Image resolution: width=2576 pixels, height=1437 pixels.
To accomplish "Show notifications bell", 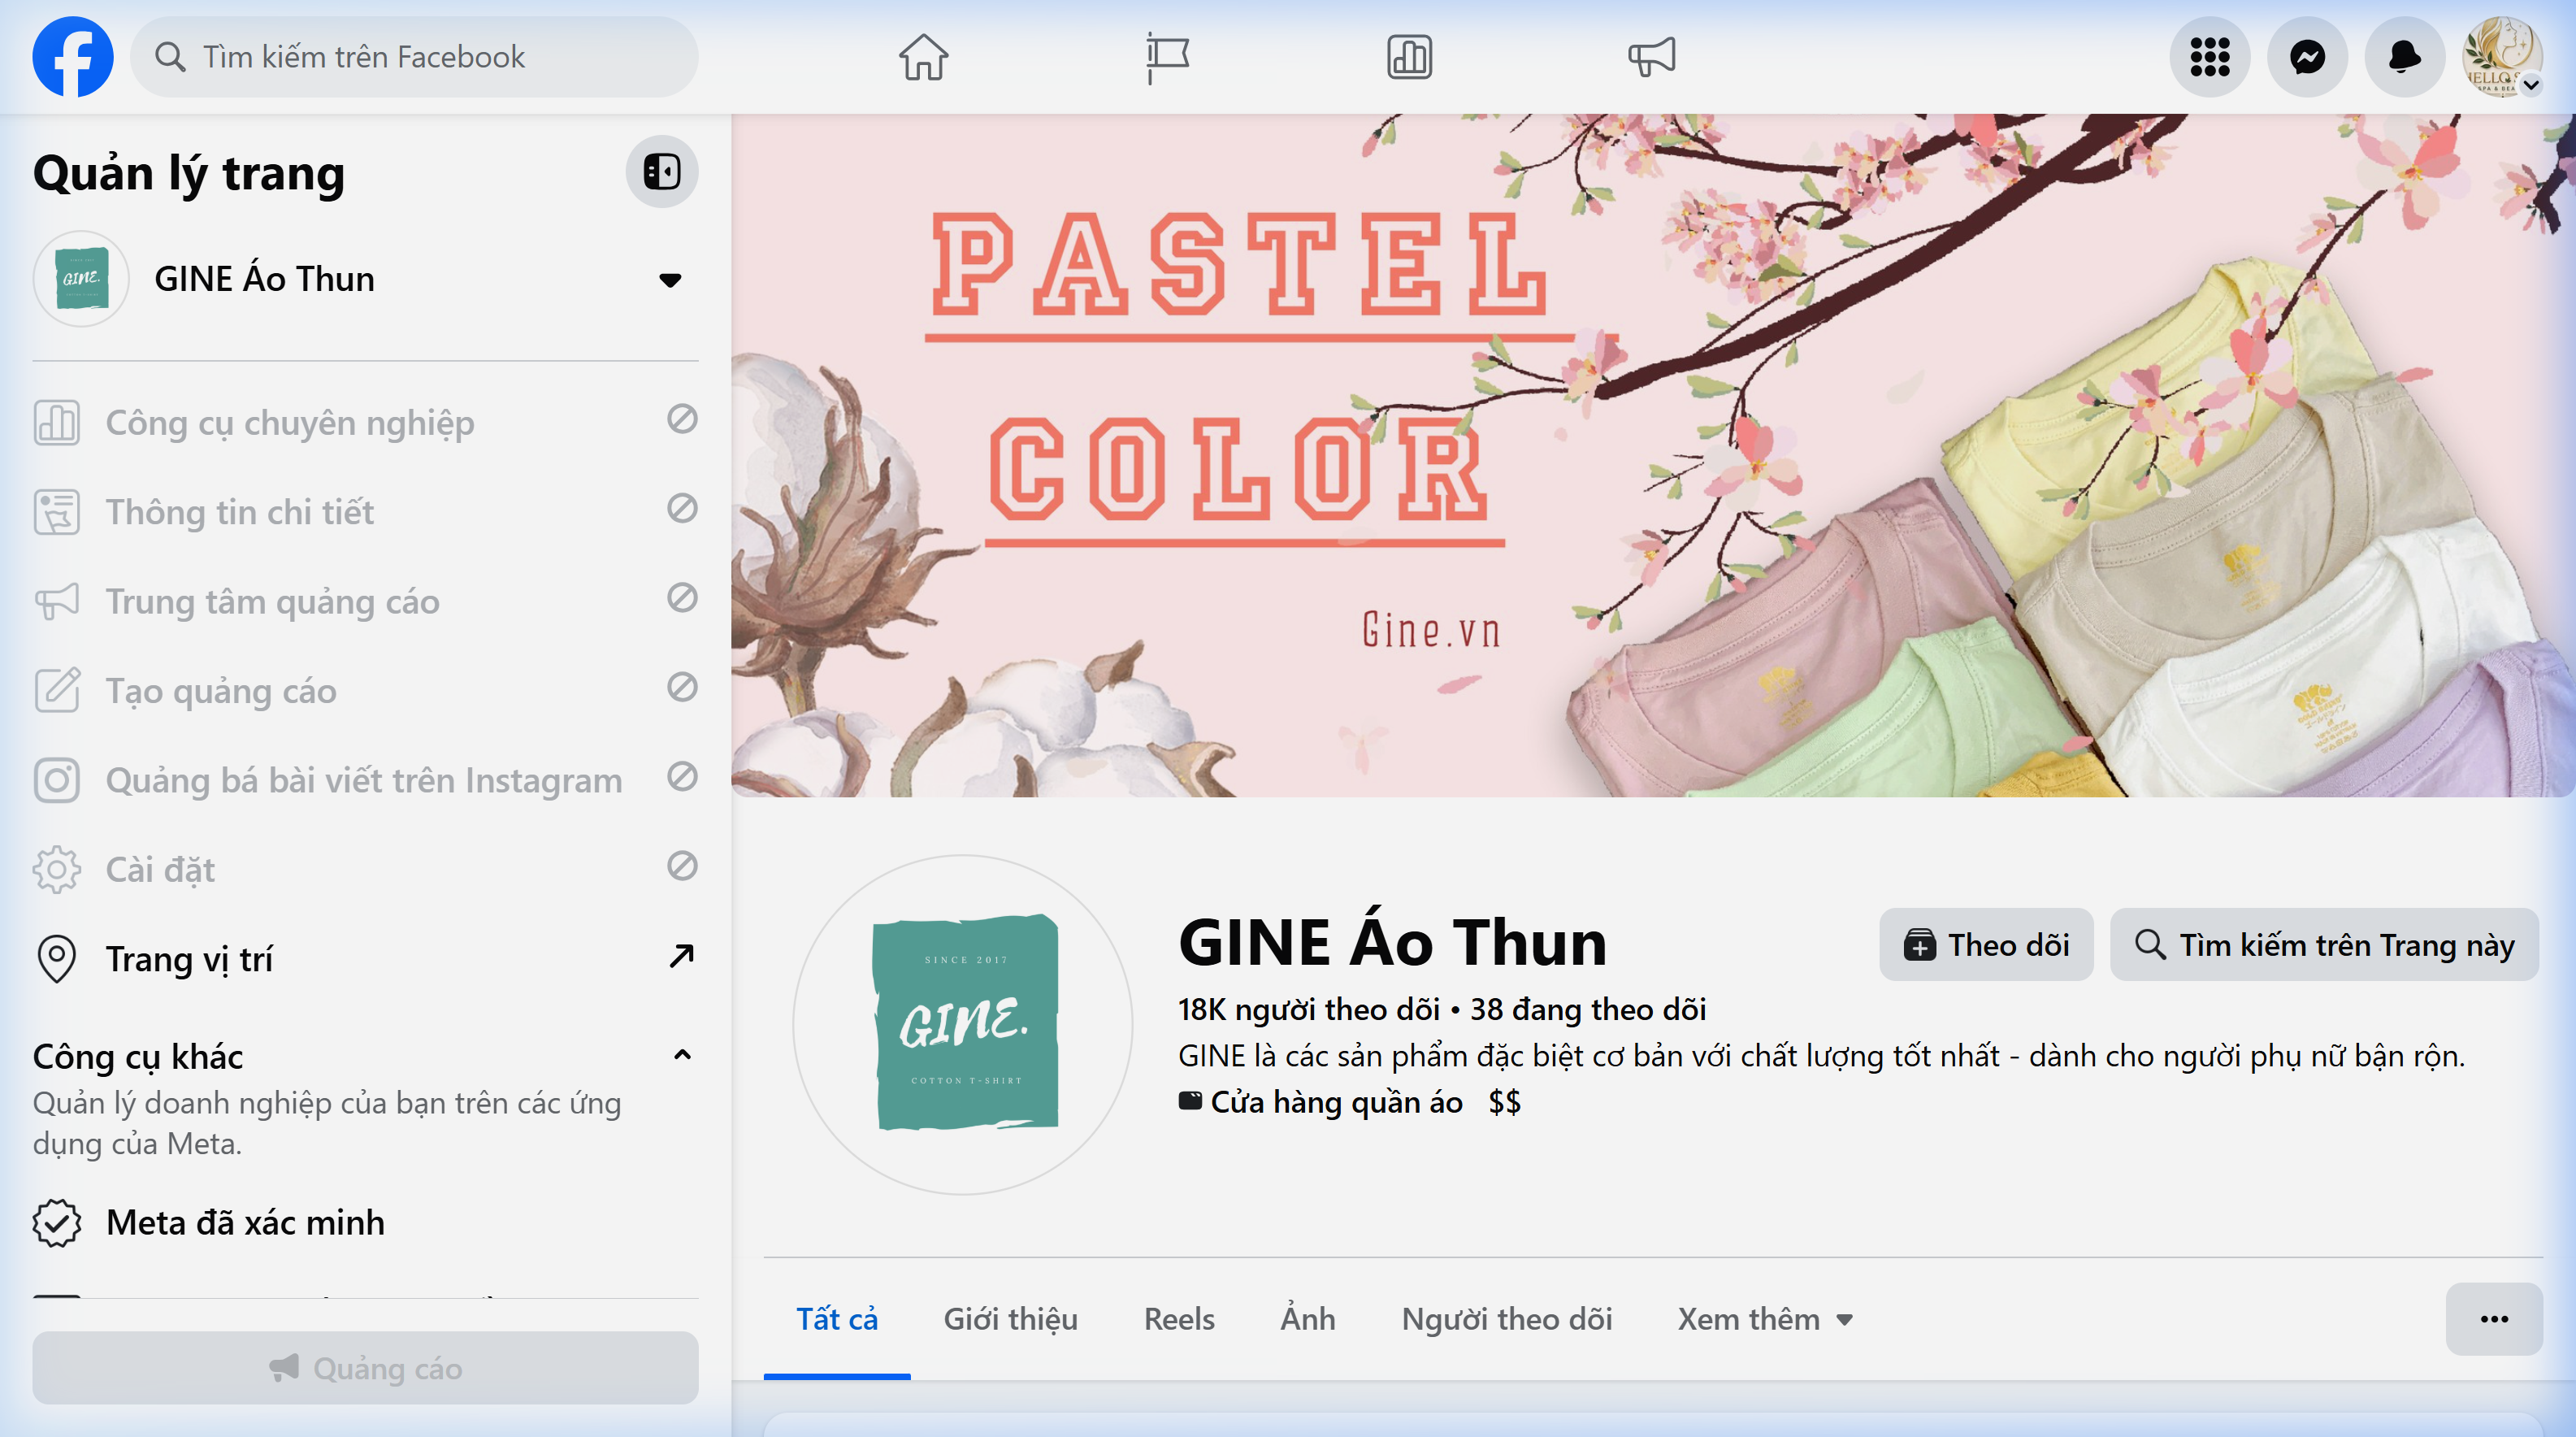I will tap(2404, 57).
